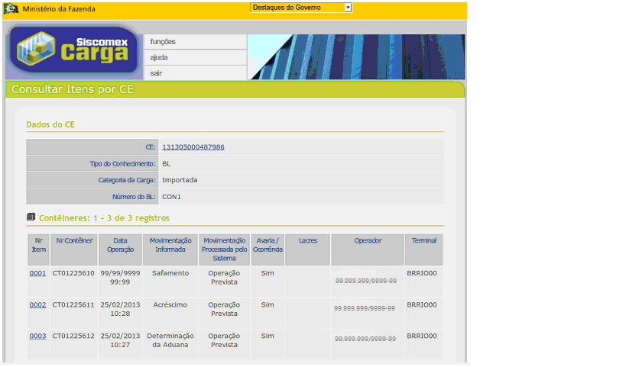The width and height of the screenshot is (626, 367).
Task: Open item 0003 link
Action: tap(37, 336)
